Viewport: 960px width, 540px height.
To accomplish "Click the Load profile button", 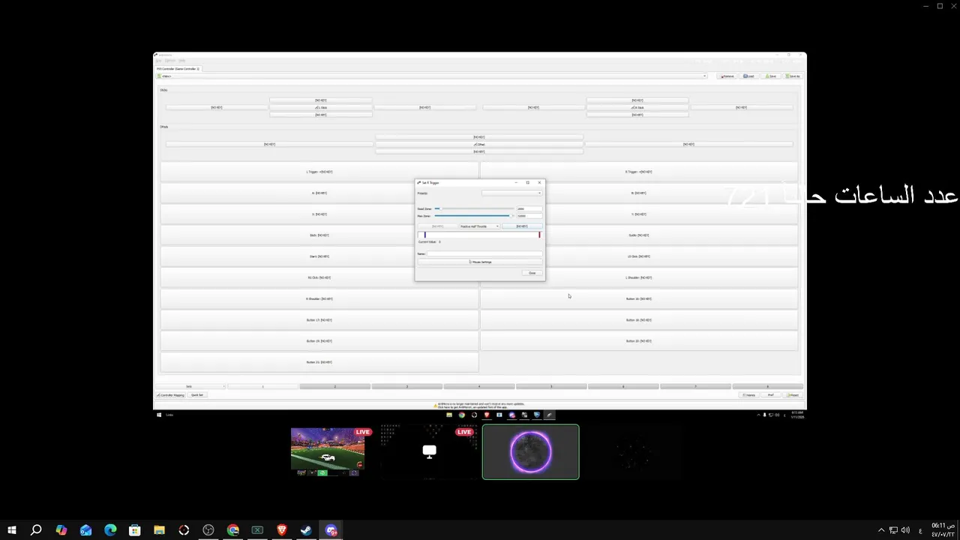I will click(x=748, y=76).
